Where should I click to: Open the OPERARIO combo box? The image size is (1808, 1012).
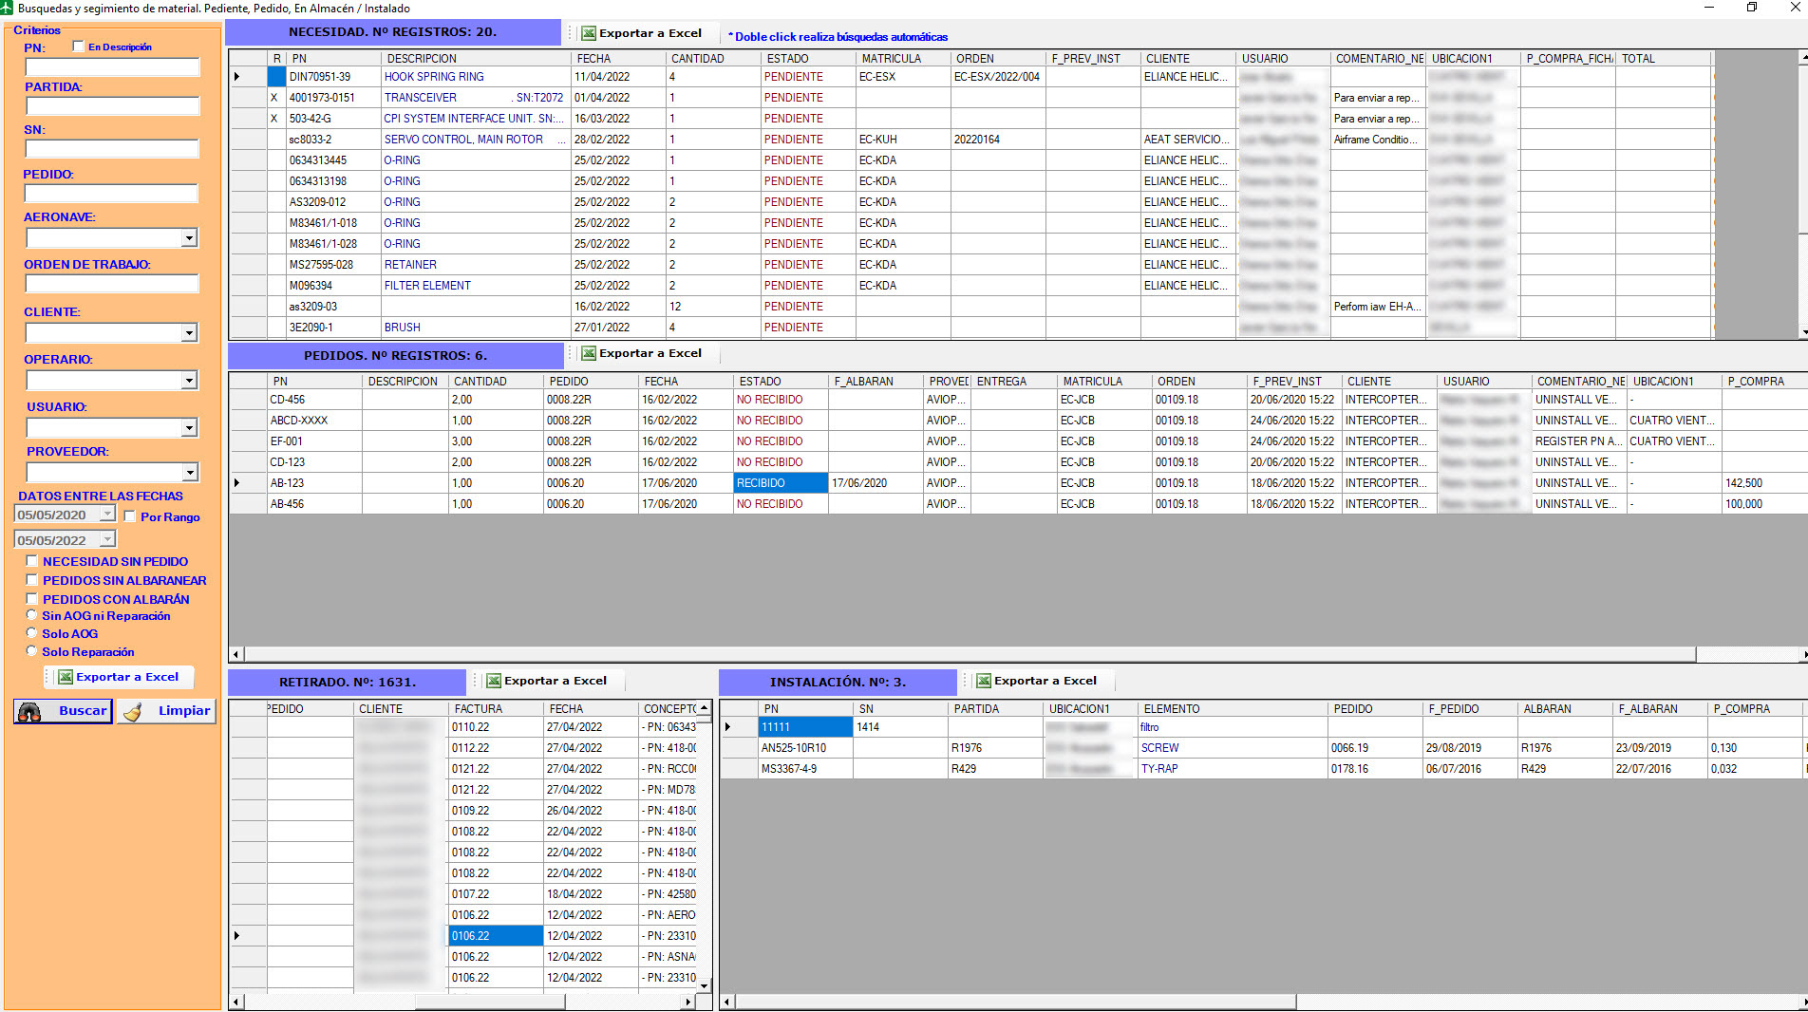pyautogui.click(x=189, y=380)
